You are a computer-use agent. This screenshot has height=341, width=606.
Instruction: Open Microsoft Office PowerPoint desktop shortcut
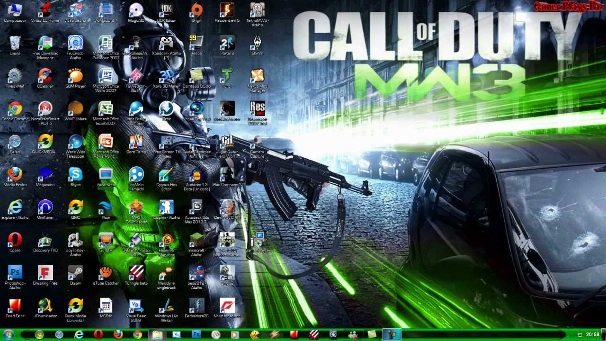pos(106,146)
